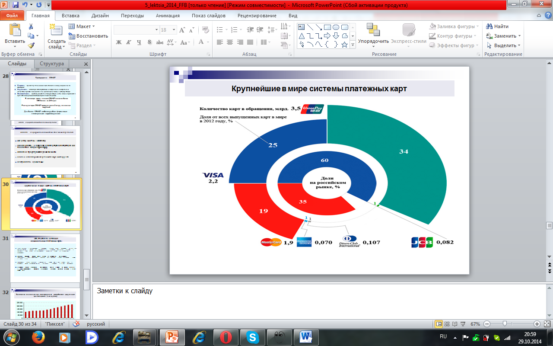
Task: Click the Найти find button
Action: [x=498, y=26]
